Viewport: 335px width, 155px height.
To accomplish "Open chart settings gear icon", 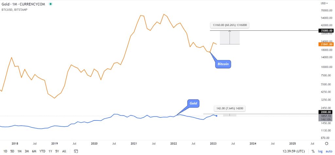I will tap(326, 143).
